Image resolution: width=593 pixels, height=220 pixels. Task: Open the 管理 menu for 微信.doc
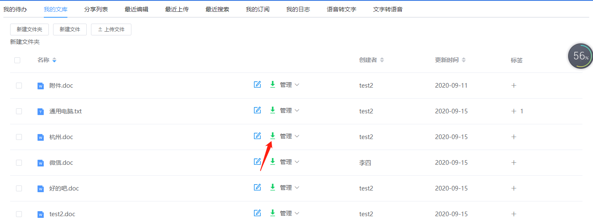pos(290,162)
